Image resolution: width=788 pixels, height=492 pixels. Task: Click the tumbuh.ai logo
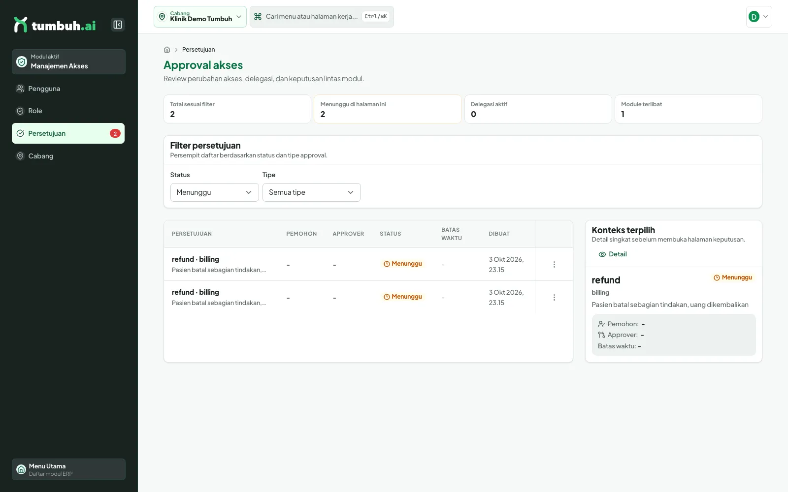55,25
